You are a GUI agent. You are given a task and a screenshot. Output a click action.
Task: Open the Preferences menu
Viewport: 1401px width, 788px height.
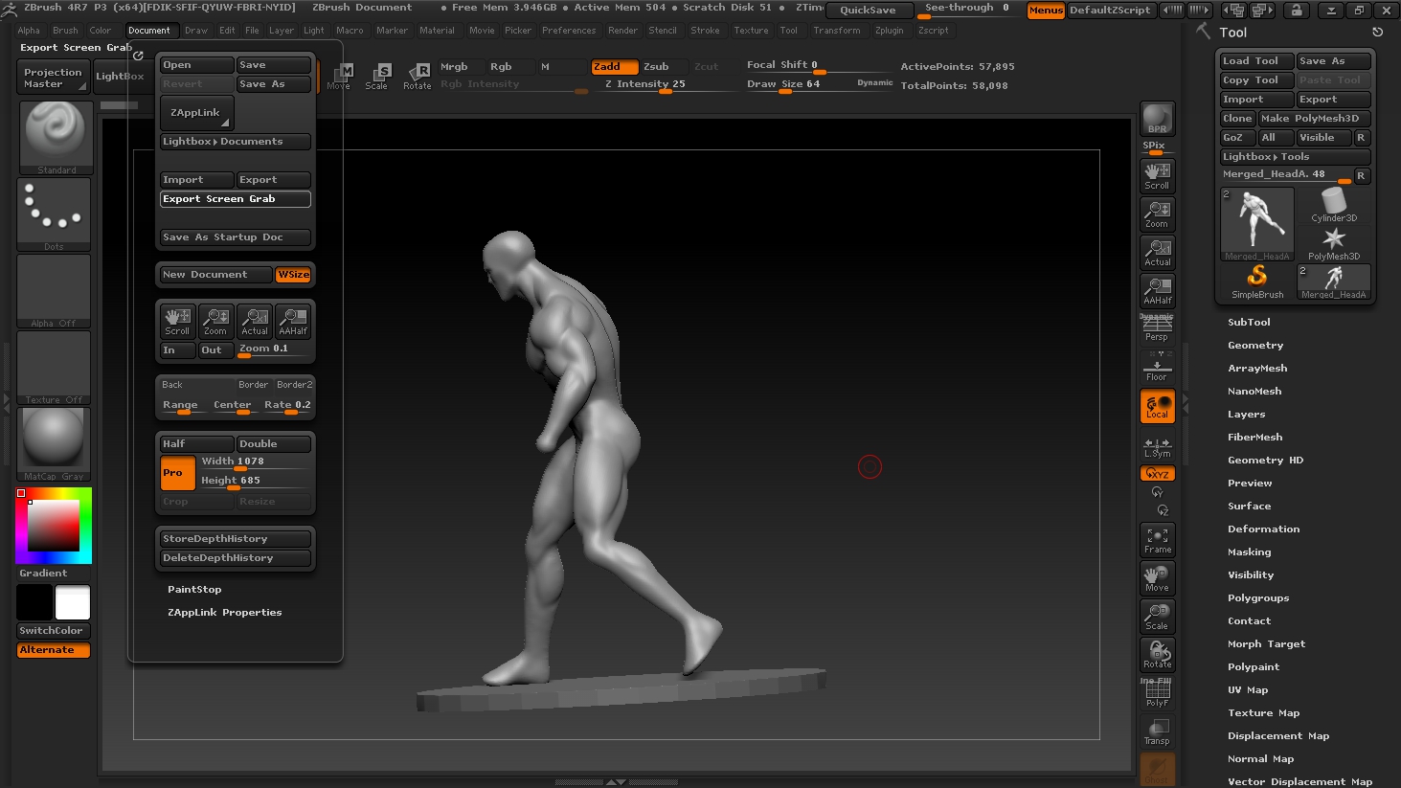coord(569,31)
